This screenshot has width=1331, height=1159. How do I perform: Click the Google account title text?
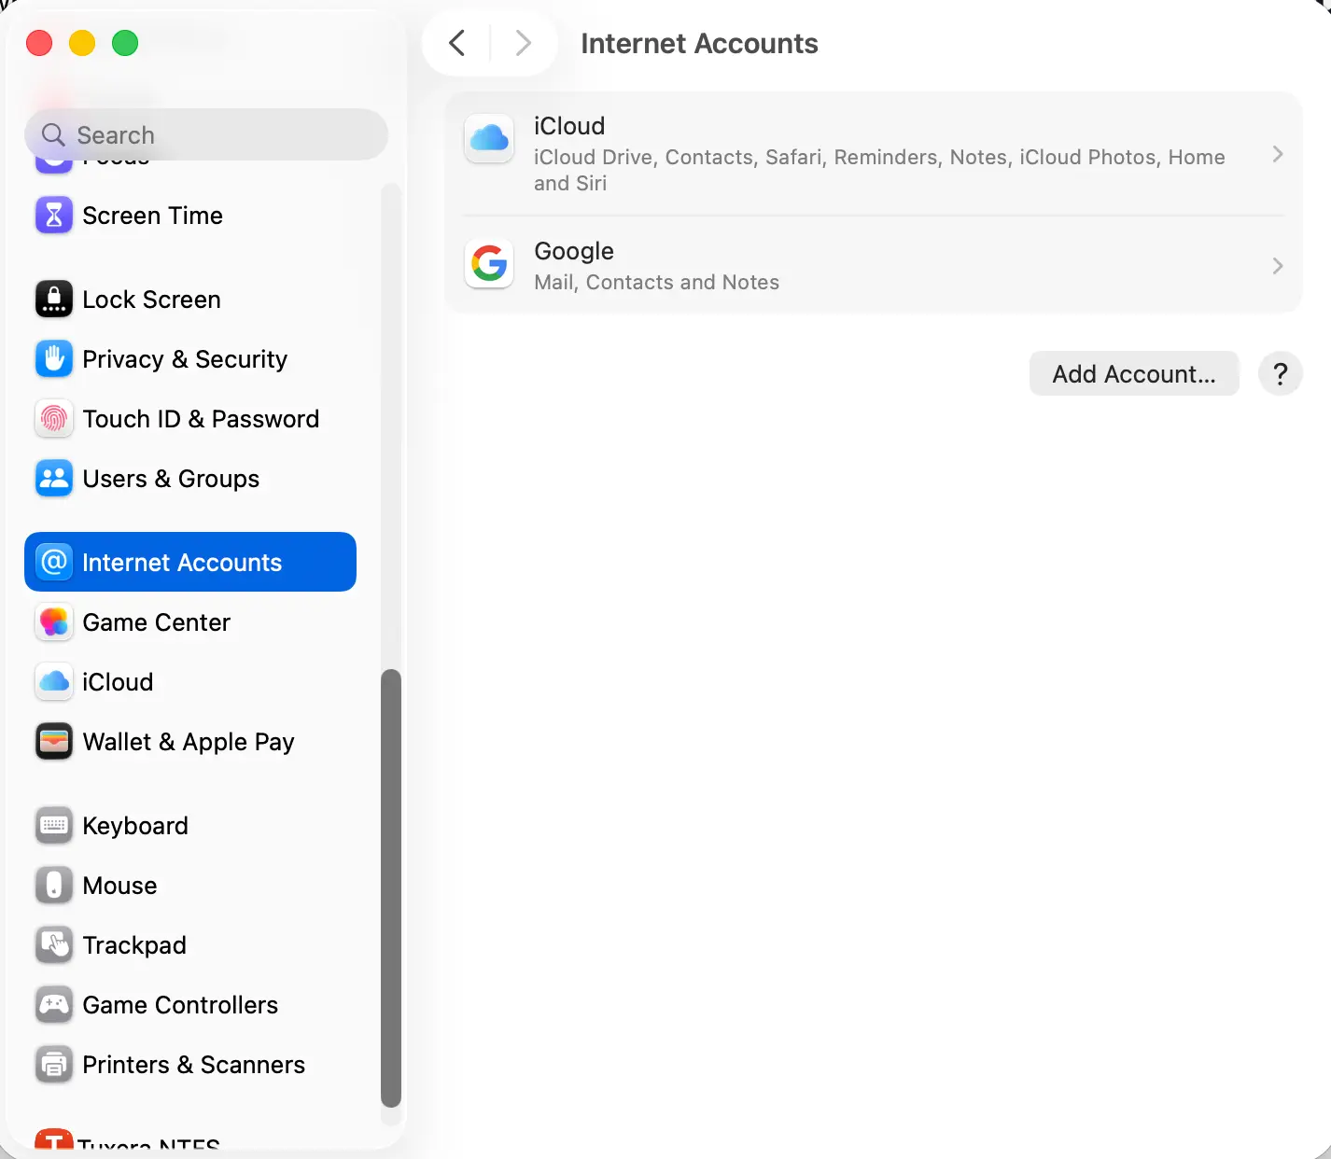tap(574, 251)
